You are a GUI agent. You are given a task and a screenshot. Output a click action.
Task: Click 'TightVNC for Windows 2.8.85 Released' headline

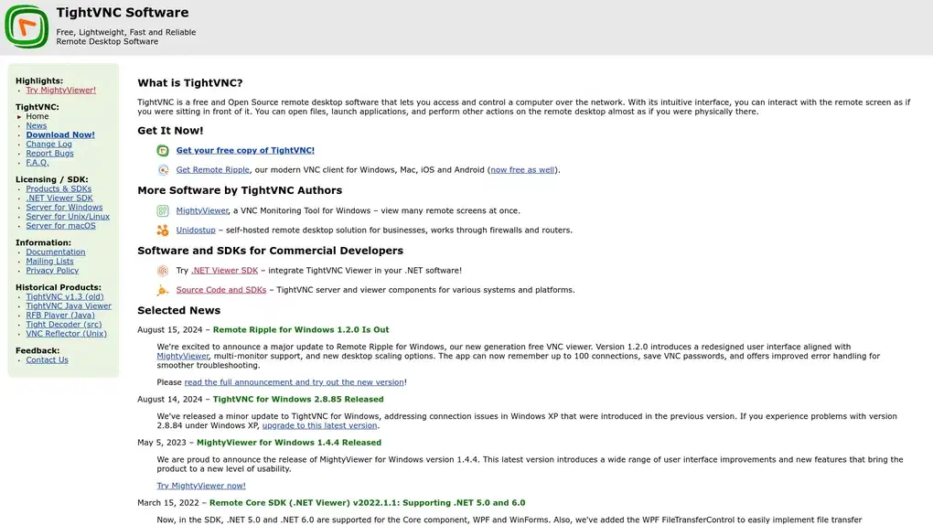tap(298, 400)
